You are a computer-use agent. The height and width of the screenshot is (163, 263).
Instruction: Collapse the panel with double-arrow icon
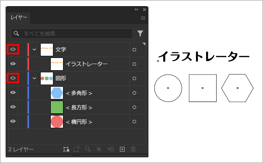click(137, 10)
